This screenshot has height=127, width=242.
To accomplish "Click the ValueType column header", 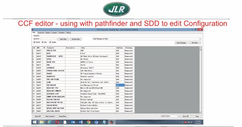I will coord(129,48).
